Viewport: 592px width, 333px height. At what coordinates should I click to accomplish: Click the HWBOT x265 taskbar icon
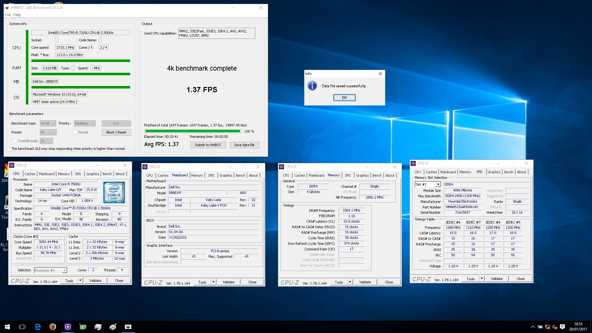(128, 327)
